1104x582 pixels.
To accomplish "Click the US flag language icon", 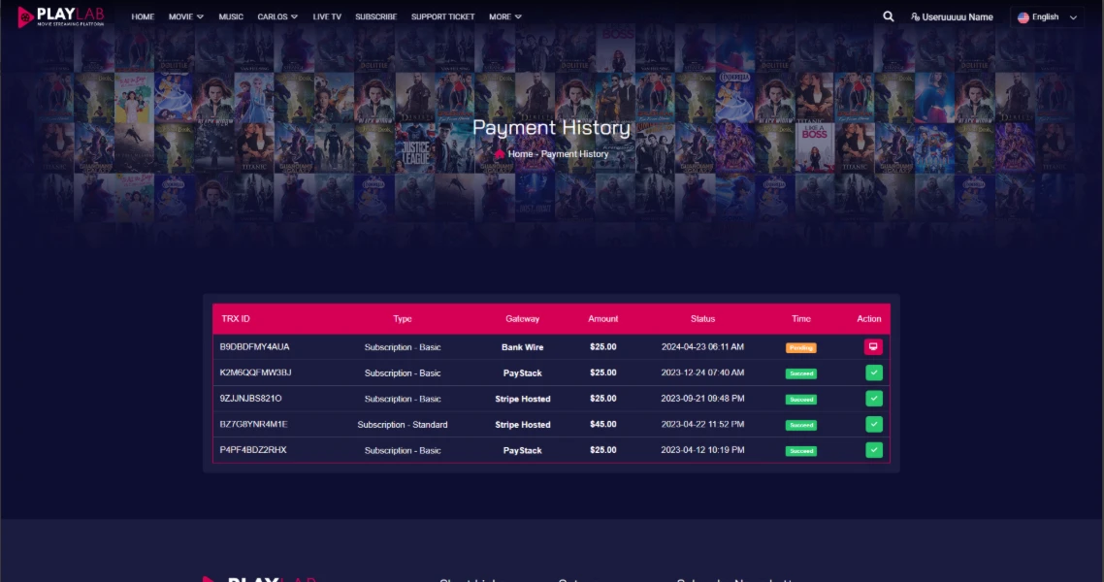I will coord(1023,17).
